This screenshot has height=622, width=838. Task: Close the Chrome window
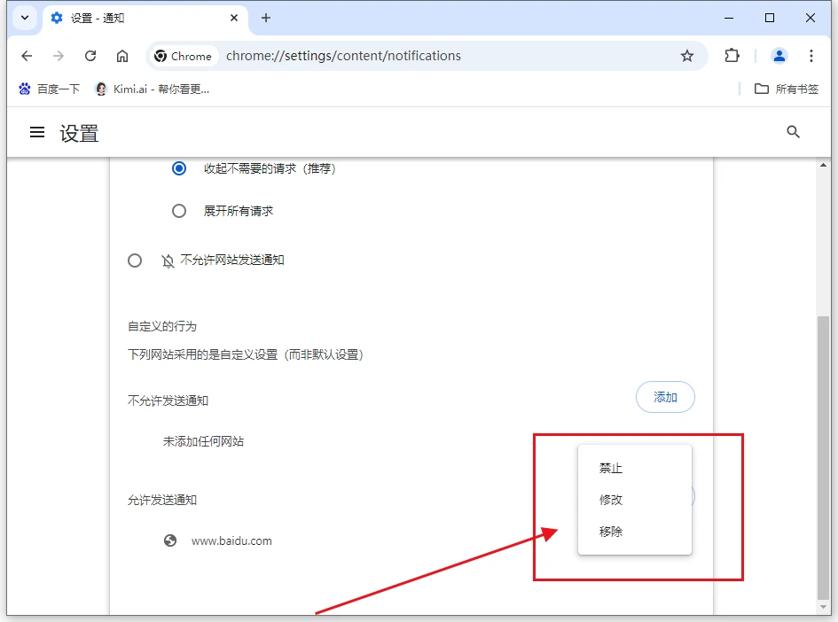811,18
